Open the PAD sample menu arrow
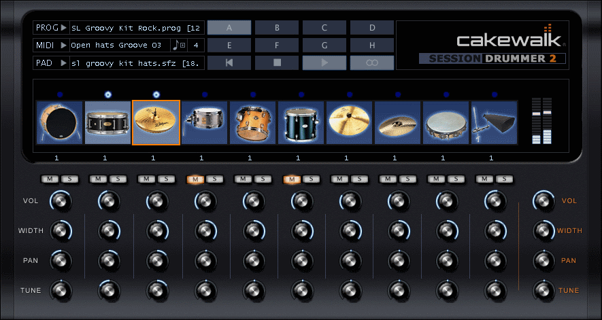 click(x=63, y=63)
